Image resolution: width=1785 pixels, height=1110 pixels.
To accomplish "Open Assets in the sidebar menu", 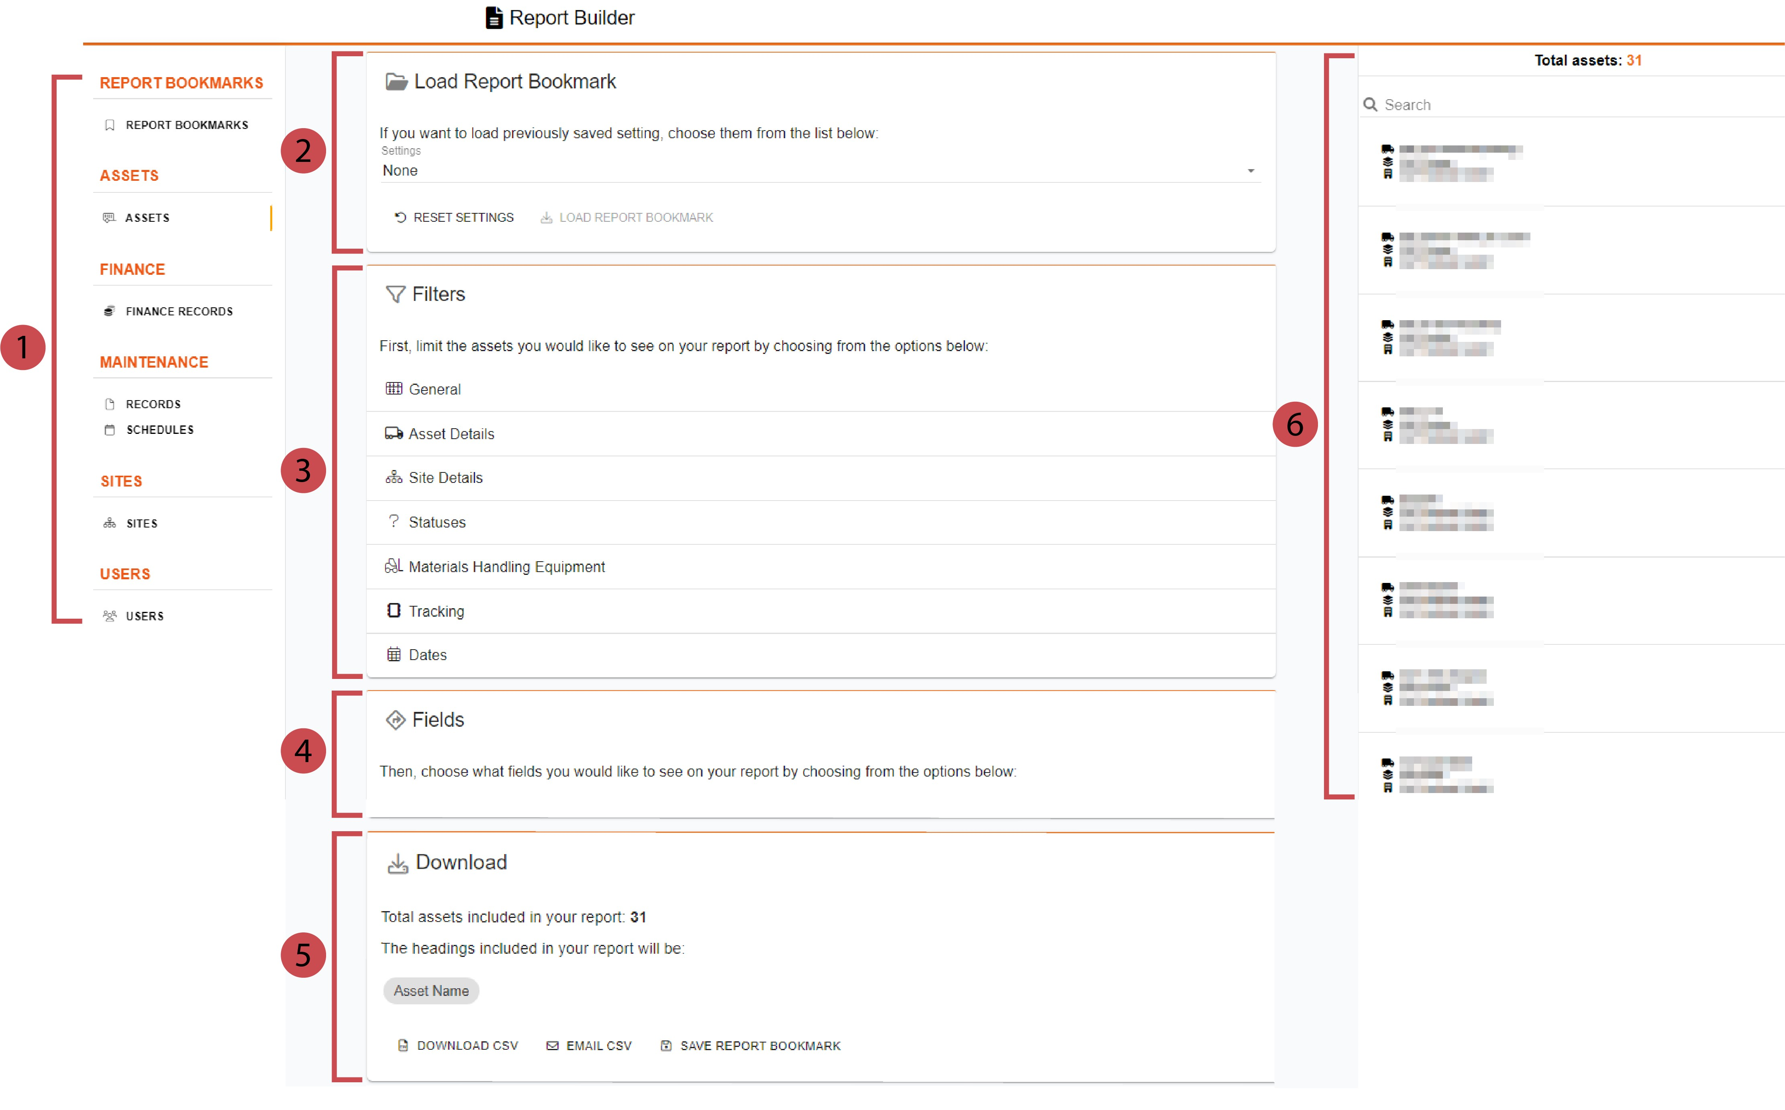I will (147, 218).
